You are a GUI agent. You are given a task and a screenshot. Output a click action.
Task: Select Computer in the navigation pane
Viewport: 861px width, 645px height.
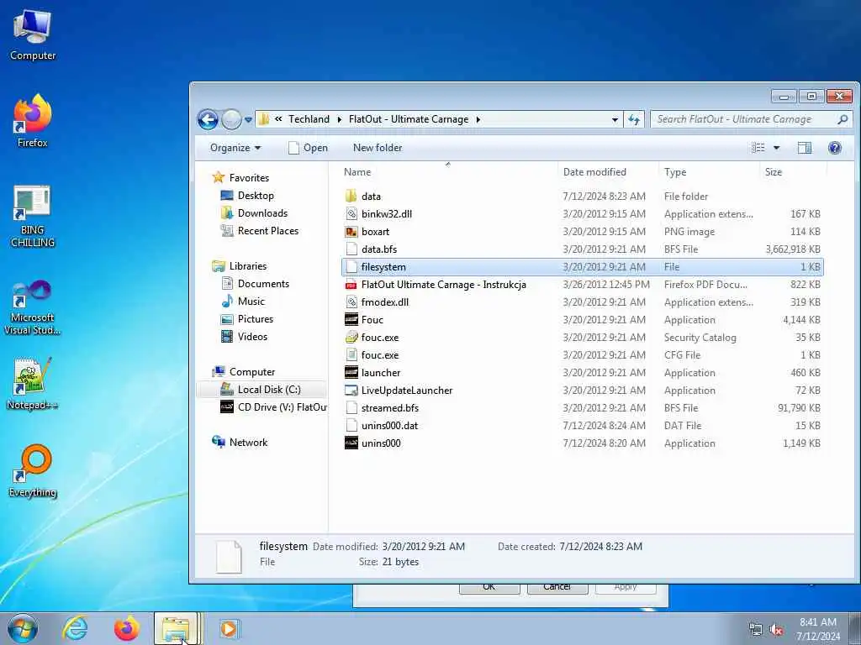click(252, 372)
